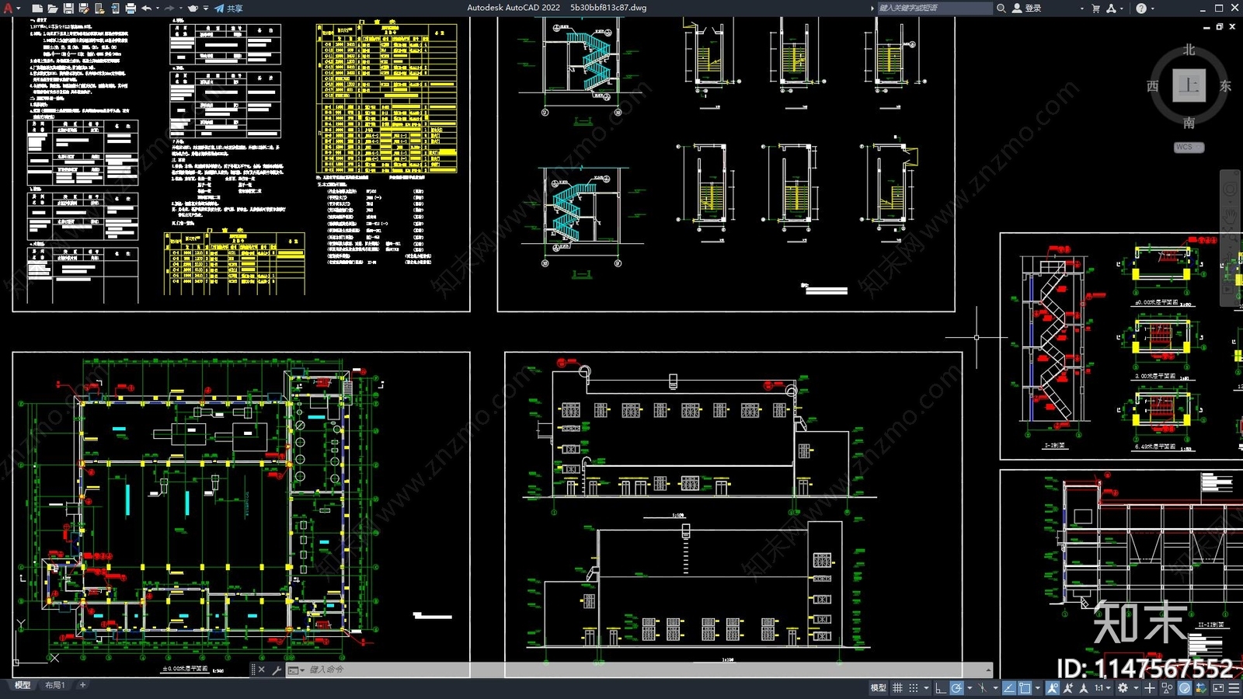Click the Plot (printer) icon
This screenshot has height=699, width=1243.
click(x=131, y=9)
